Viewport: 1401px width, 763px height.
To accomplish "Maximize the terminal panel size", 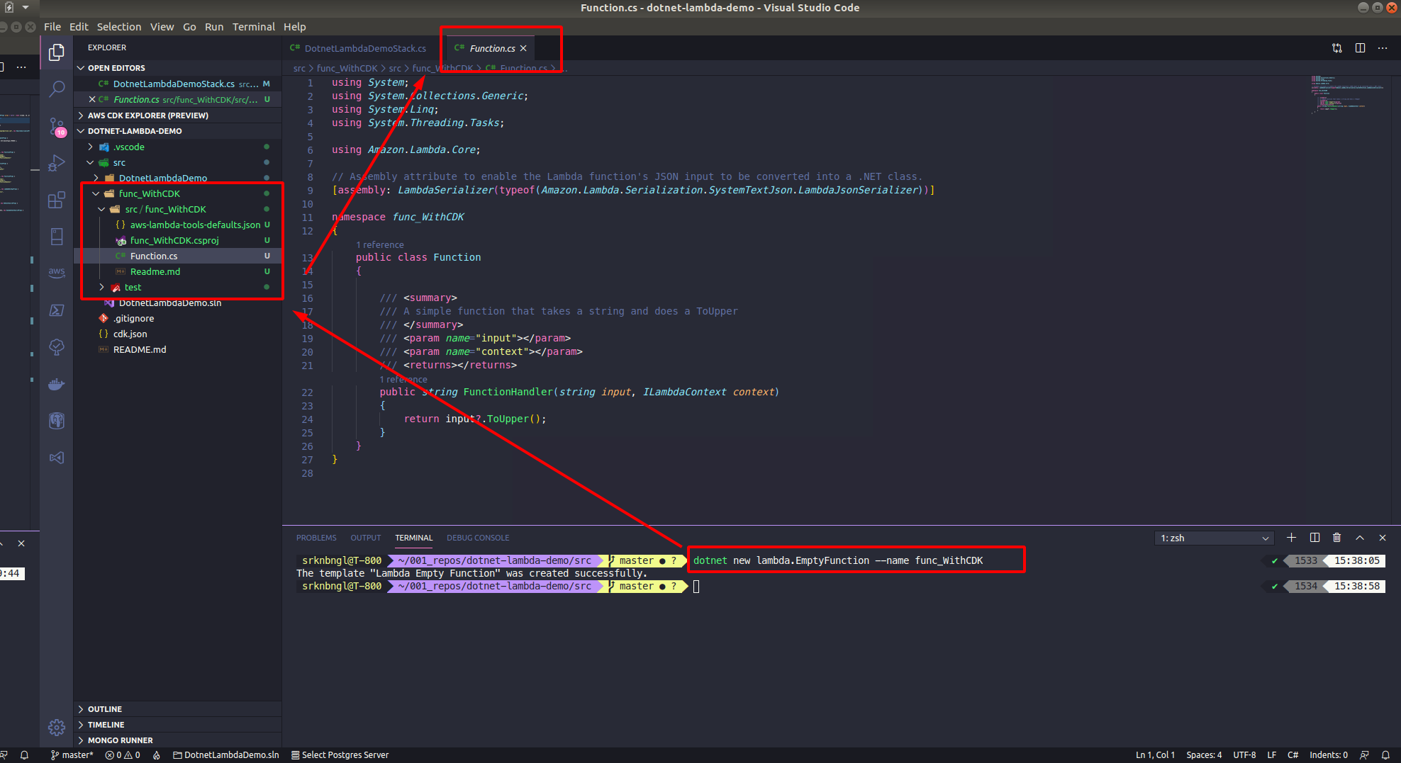I will pyautogui.click(x=1360, y=538).
